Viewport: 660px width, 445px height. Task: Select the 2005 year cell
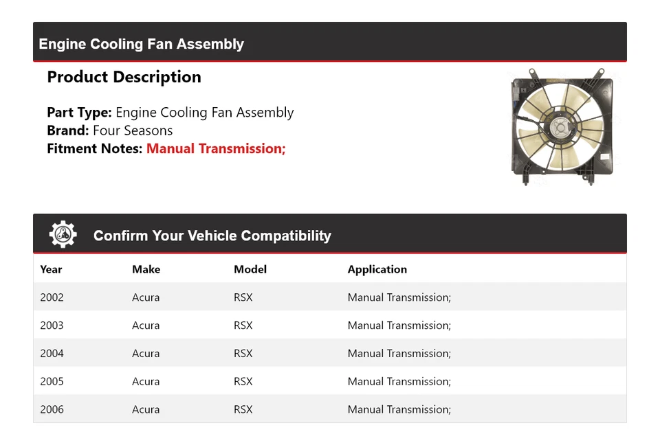(x=52, y=381)
